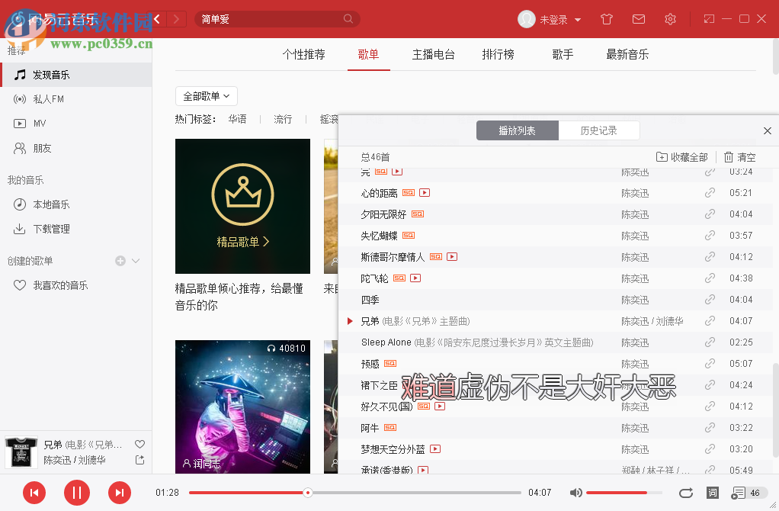Open 下载管理 download manager
The width and height of the screenshot is (779, 511).
point(50,228)
